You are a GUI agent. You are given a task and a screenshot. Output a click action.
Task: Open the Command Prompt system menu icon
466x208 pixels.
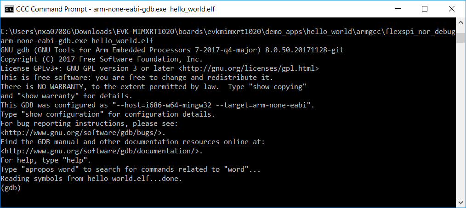pyautogui.click(x=8, y=9)
